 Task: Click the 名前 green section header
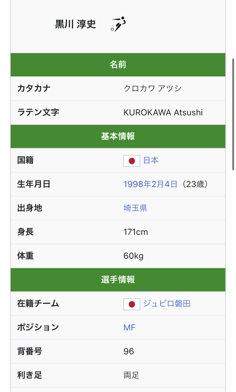click(118, 65)
